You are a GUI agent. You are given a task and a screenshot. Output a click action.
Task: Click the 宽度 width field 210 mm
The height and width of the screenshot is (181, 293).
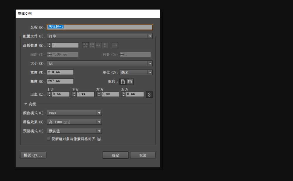[x=60, y=72]
